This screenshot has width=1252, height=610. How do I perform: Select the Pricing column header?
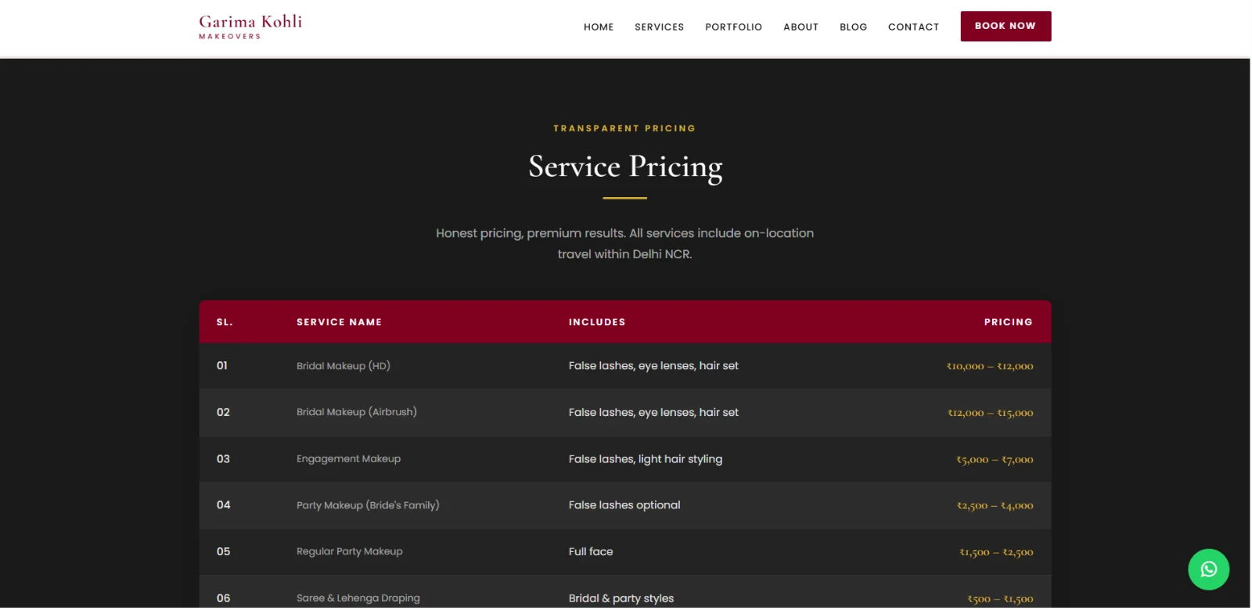click(1008, 322)
